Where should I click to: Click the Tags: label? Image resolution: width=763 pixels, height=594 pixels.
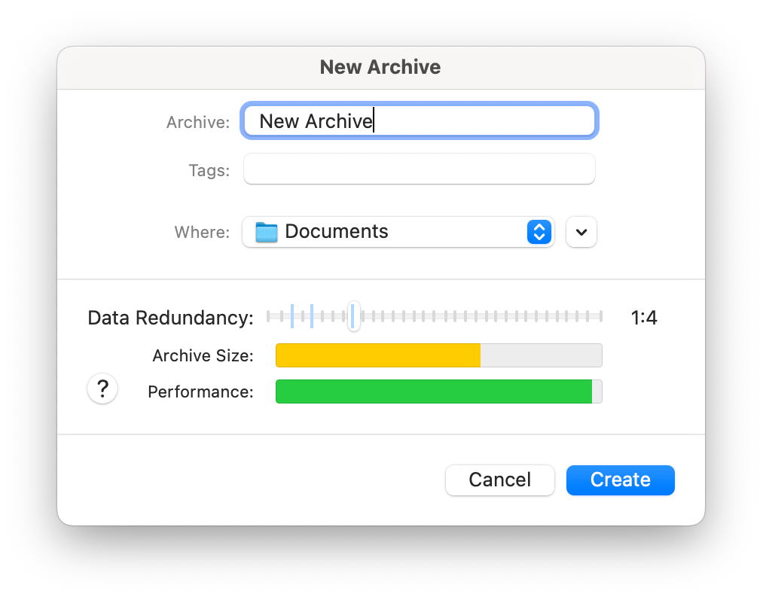(x=209, y=171)
